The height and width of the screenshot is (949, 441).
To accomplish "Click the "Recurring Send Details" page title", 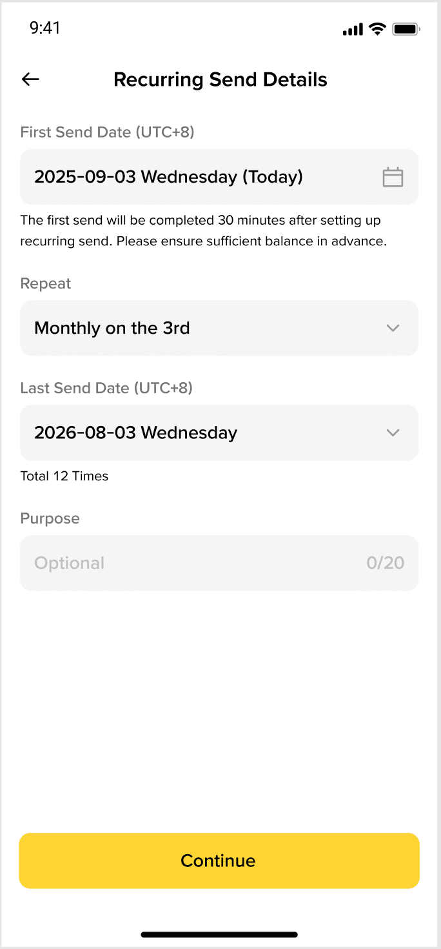I will pyautogui.click(x=220, y=79).
